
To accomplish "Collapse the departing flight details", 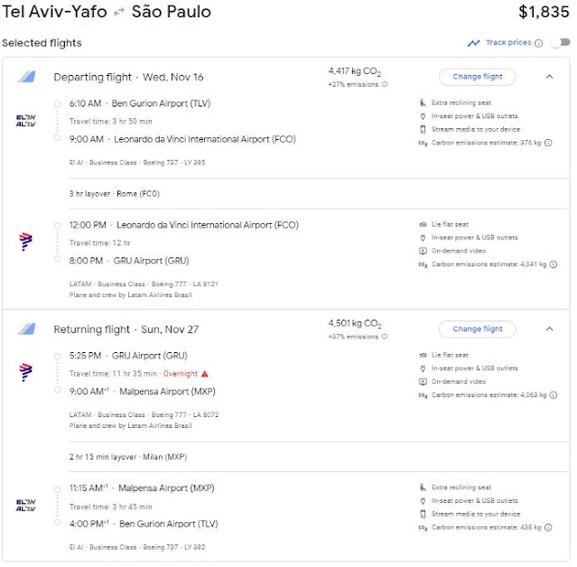I will [549, 77].
